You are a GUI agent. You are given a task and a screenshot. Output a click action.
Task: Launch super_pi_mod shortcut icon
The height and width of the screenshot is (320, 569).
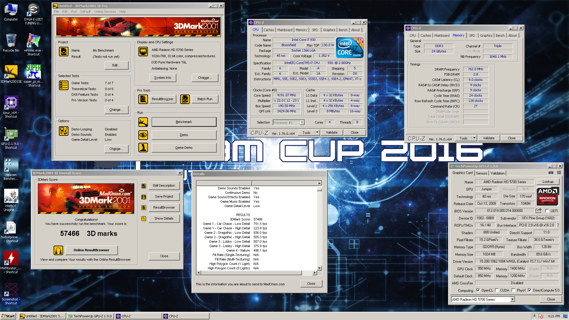(x=33, y=76)
